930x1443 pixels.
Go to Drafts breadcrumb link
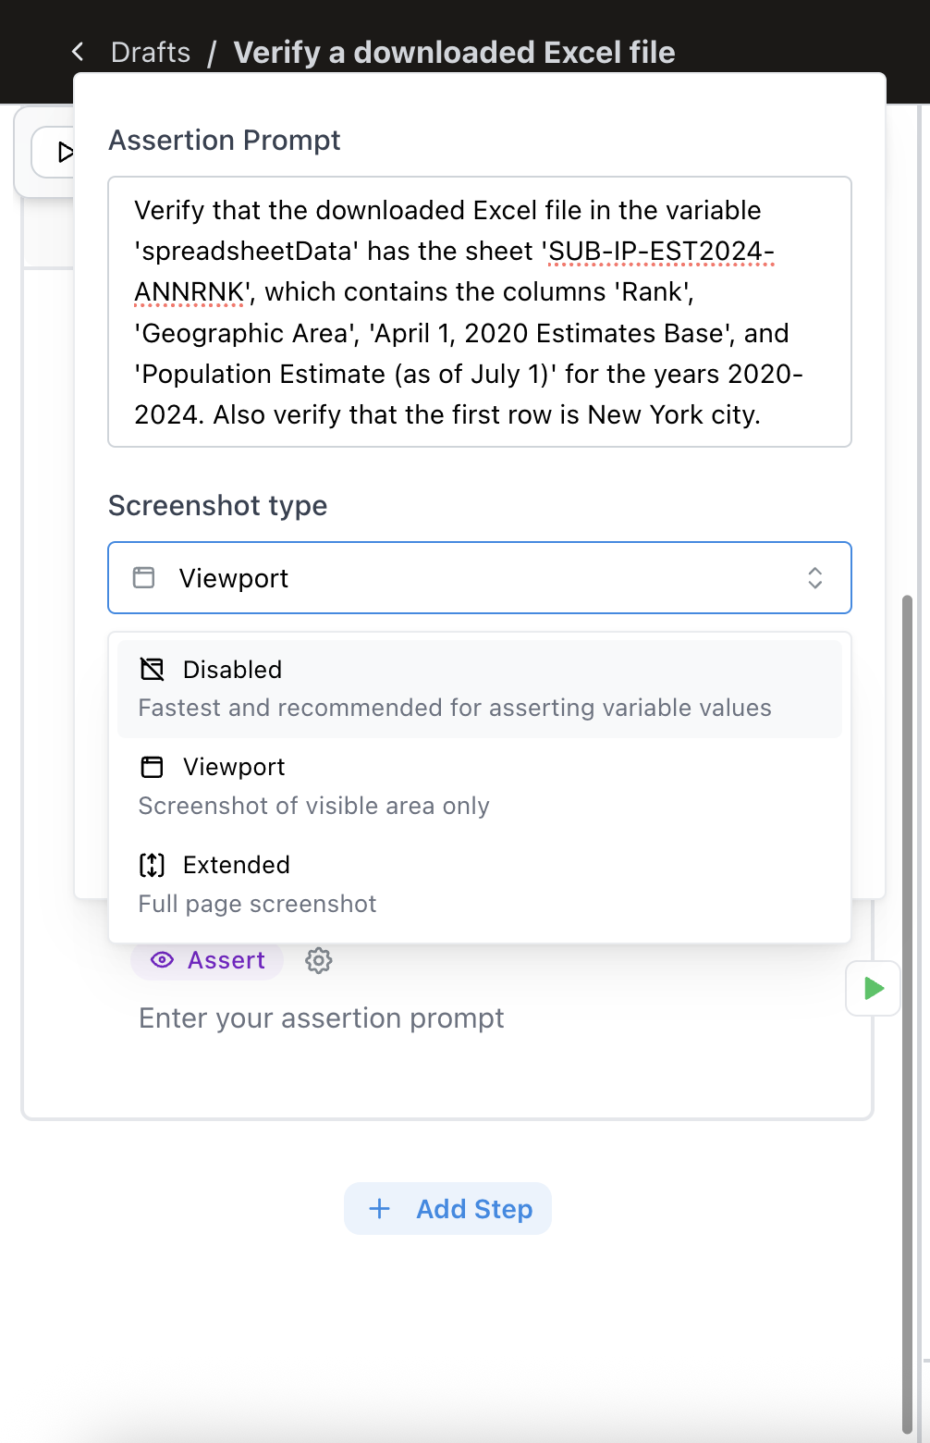tap(151, 53)
